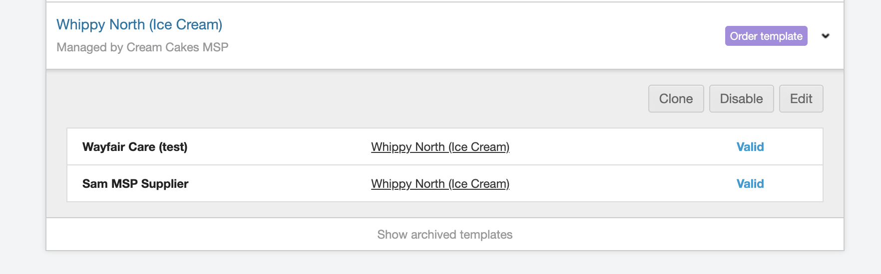
Task: Open Sam MSP Supplier's Whippy North link
Action: tap(440, 184)
